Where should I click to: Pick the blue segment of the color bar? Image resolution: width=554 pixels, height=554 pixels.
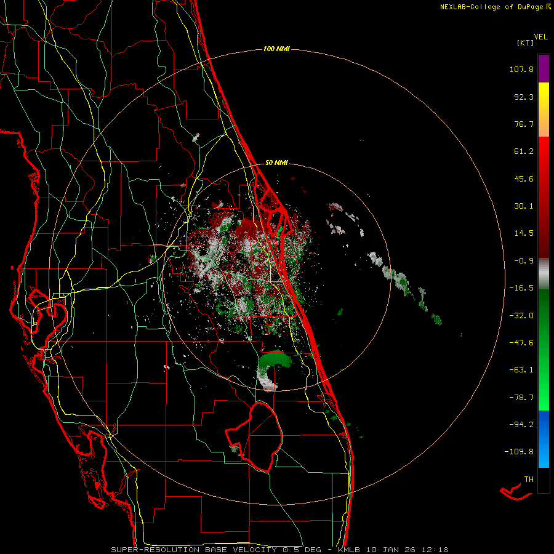click(x=544, y=439)
